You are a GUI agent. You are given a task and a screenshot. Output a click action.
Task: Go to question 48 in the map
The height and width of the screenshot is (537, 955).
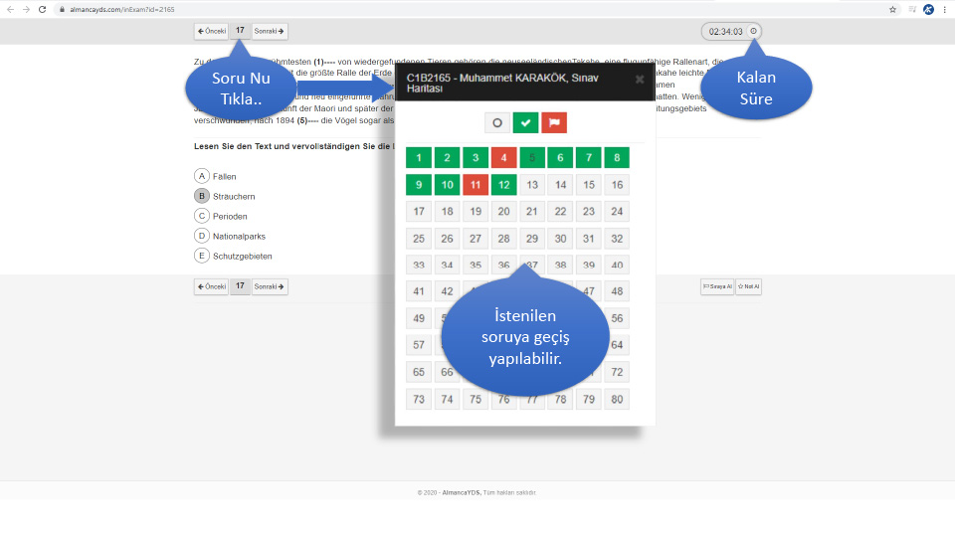pos(617,291)
